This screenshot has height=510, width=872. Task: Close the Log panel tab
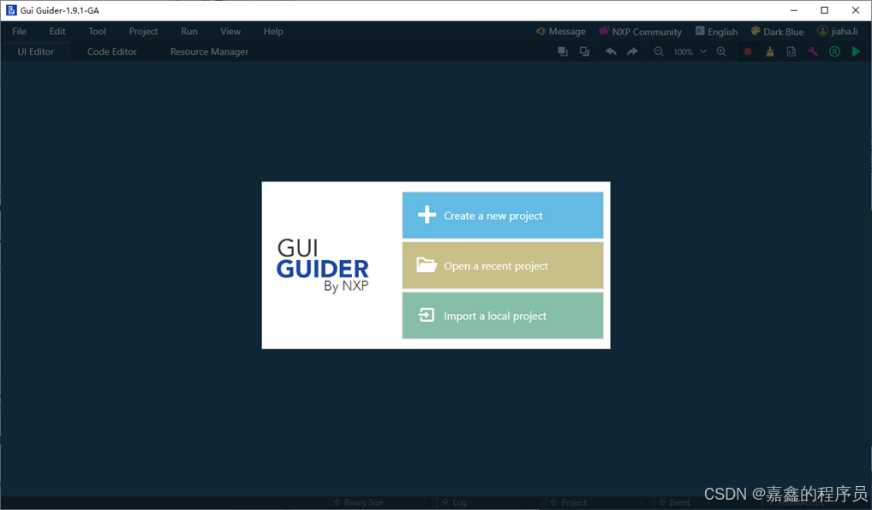click(x=537, y=502)
